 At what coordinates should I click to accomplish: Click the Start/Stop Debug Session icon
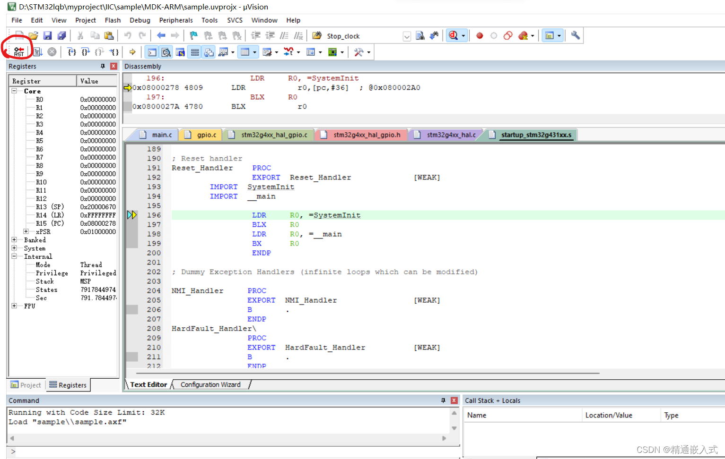(x=454, y=35)
